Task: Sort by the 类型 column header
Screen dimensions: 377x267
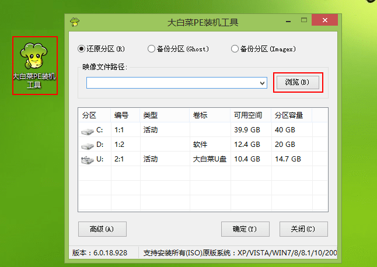Action: (165, 115)
